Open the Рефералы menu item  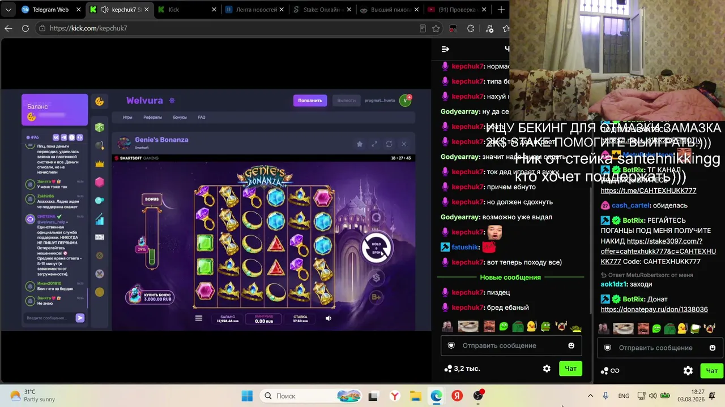152,118
